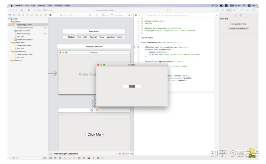266x164 pixels.
Task: Click the toolbar warning count indicator
Action: (x=168, y=10)
